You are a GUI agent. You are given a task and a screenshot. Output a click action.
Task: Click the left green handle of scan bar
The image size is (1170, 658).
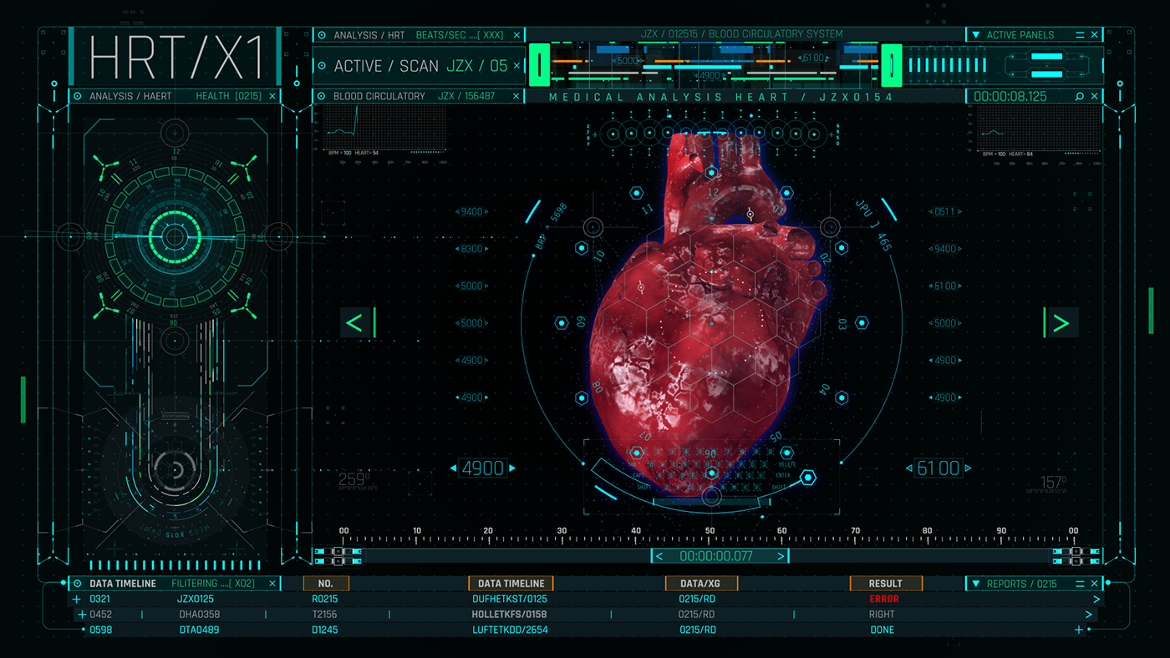pyautogui.click(x=541, y=65)
